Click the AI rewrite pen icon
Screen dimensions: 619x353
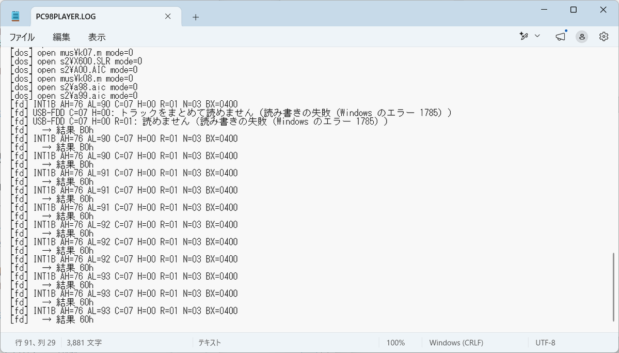pos(524,36)
